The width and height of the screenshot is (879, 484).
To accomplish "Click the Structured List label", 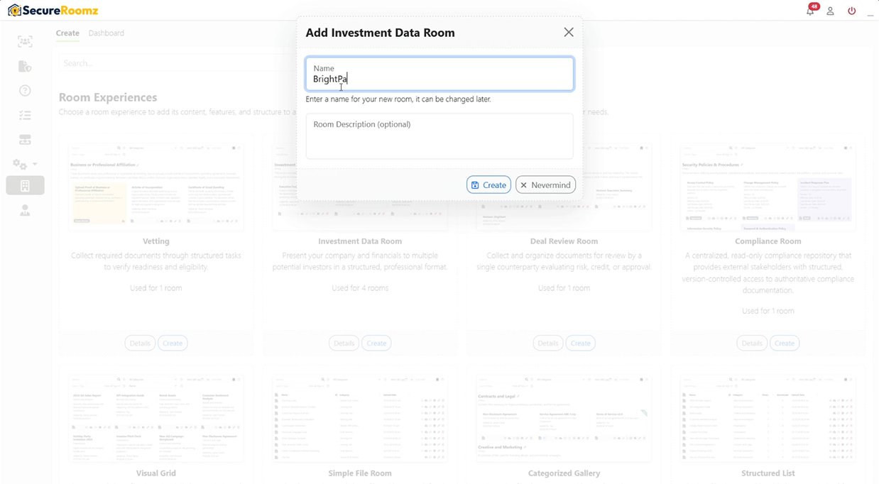I will 768,473.
